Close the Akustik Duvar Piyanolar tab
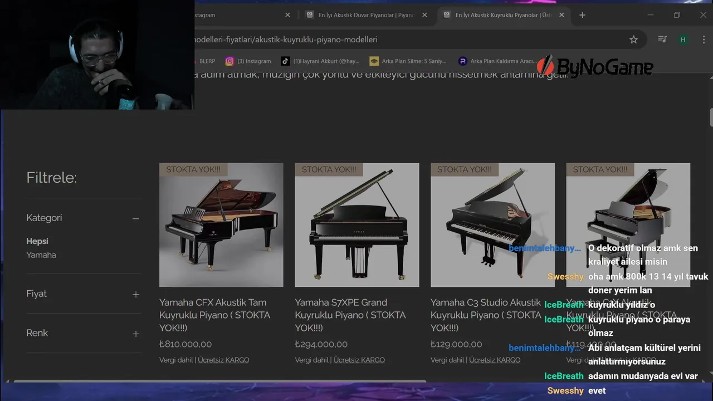The image size is (713, 401). (424, 15)
